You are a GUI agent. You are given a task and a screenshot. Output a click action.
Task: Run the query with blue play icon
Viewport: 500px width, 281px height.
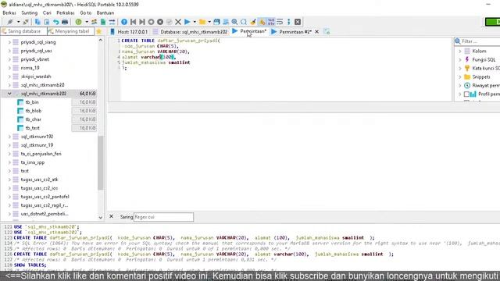tap(187, 22)
